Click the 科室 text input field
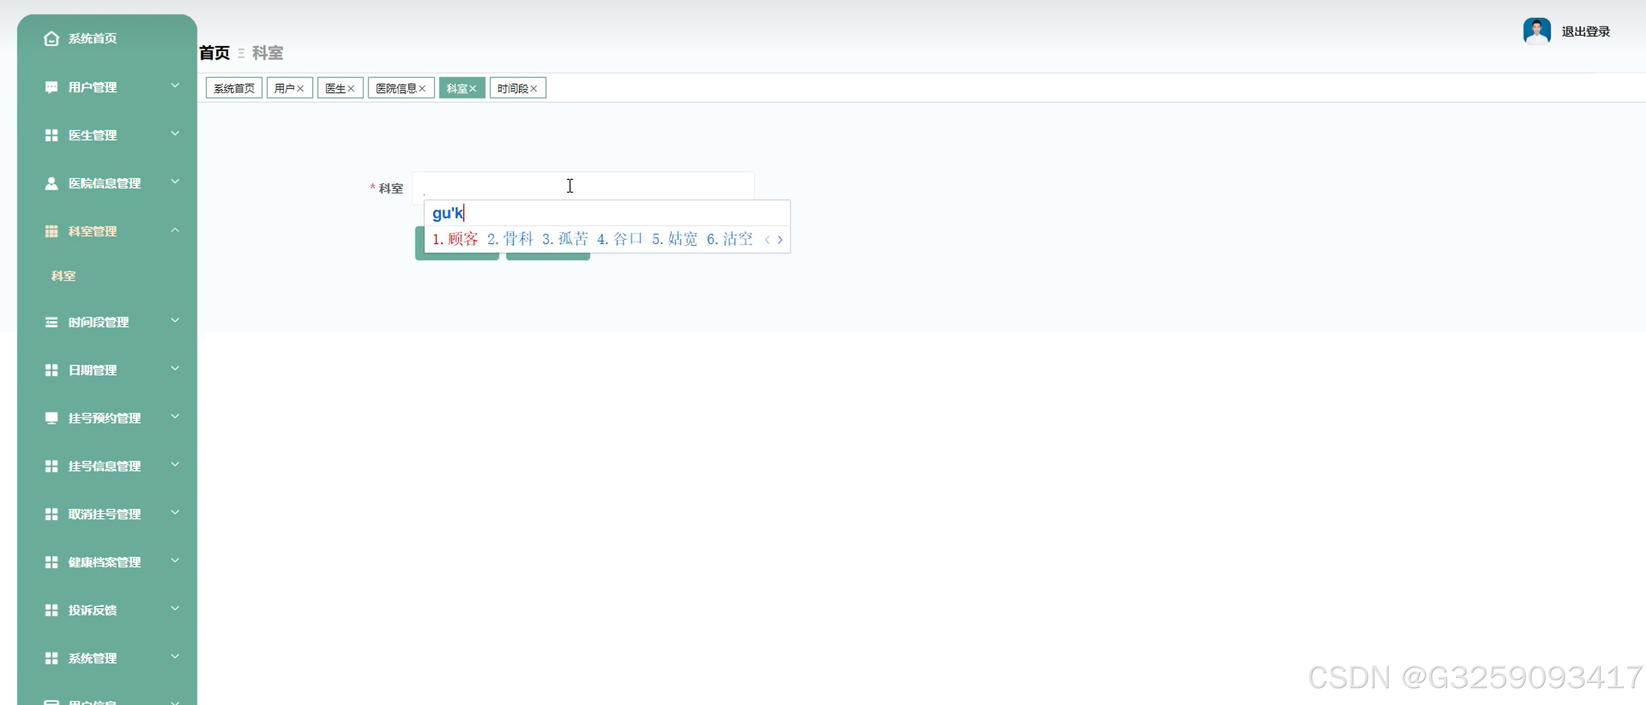The image size is (1646, 705). click(x=583, y=188)
